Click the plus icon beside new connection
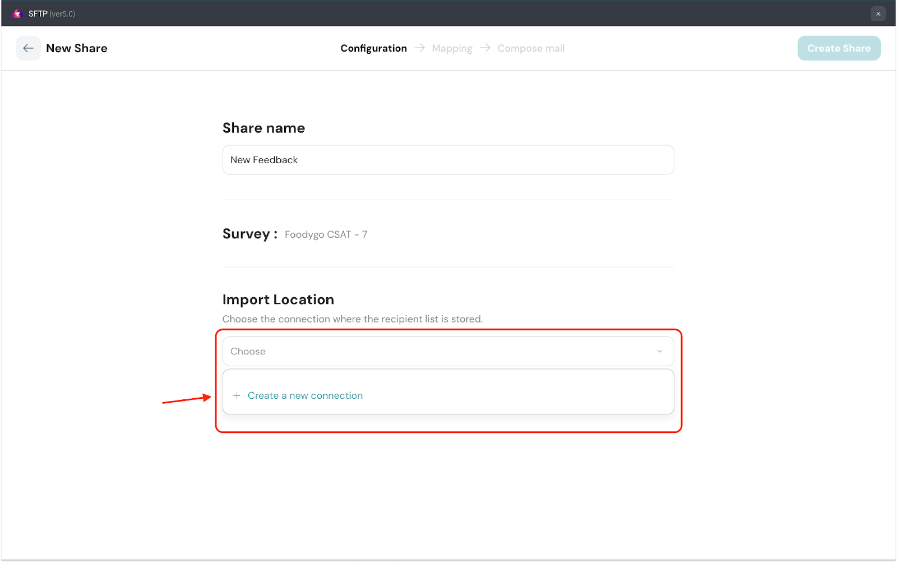This screenshot has height=562, width=897. [x=237, y=395]
